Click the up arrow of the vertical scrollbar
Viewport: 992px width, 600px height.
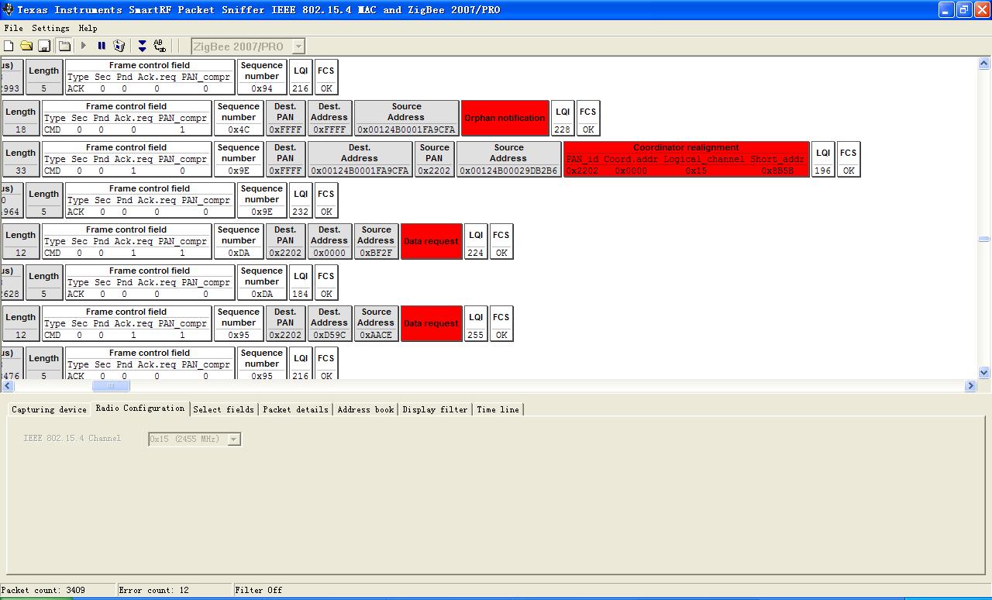pyautogui.click(x=984, y=64)
